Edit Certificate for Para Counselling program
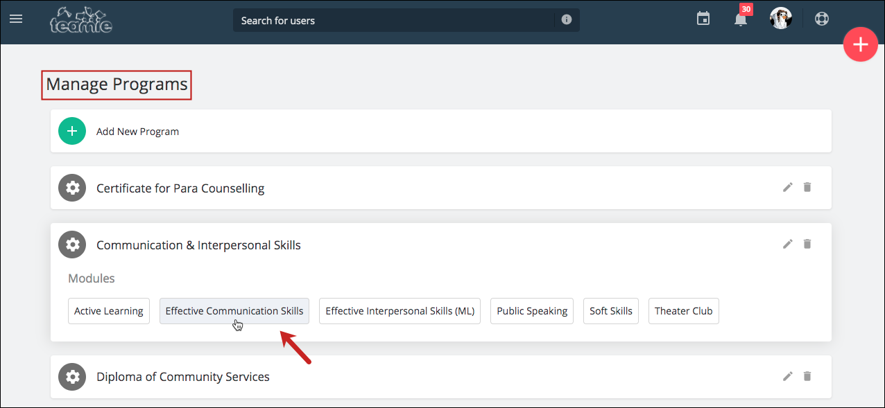Viewport: 885px width, 408px height. 788,187
